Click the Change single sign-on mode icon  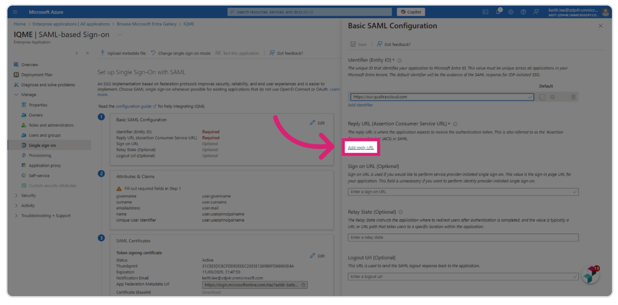pos(153,53)
